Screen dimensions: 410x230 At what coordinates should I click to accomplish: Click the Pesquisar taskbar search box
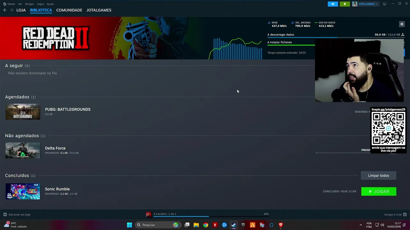tap(158, 225)
